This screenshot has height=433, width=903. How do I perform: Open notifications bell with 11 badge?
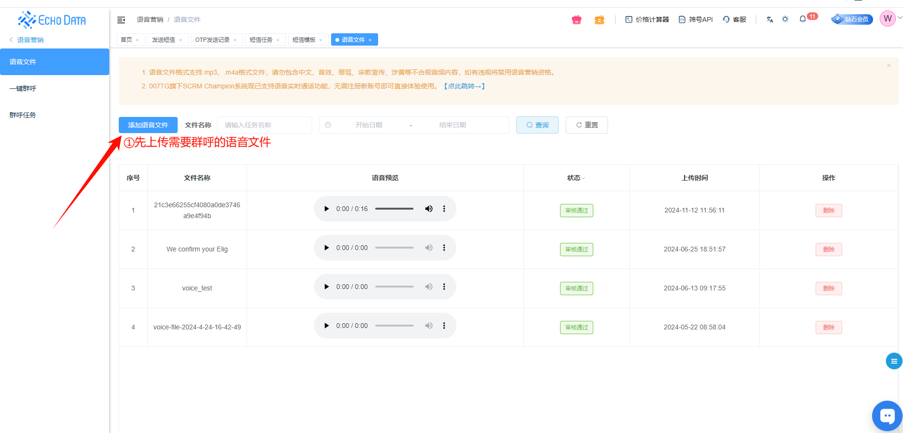[803, 19]
